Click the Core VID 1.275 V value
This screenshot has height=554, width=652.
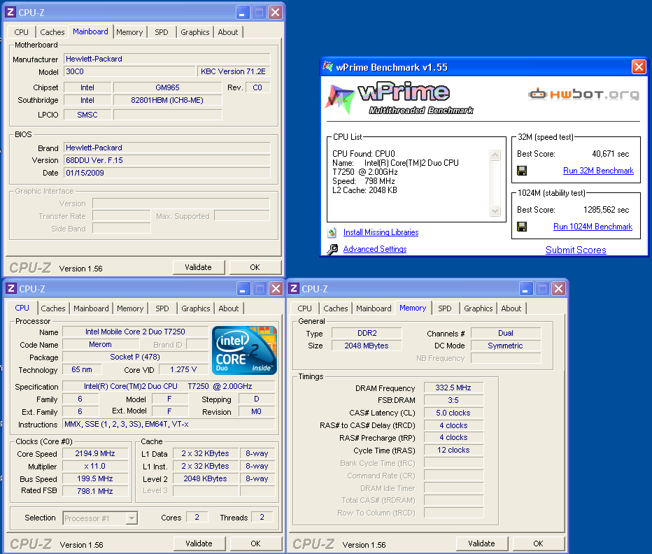(x=183, y=370)
